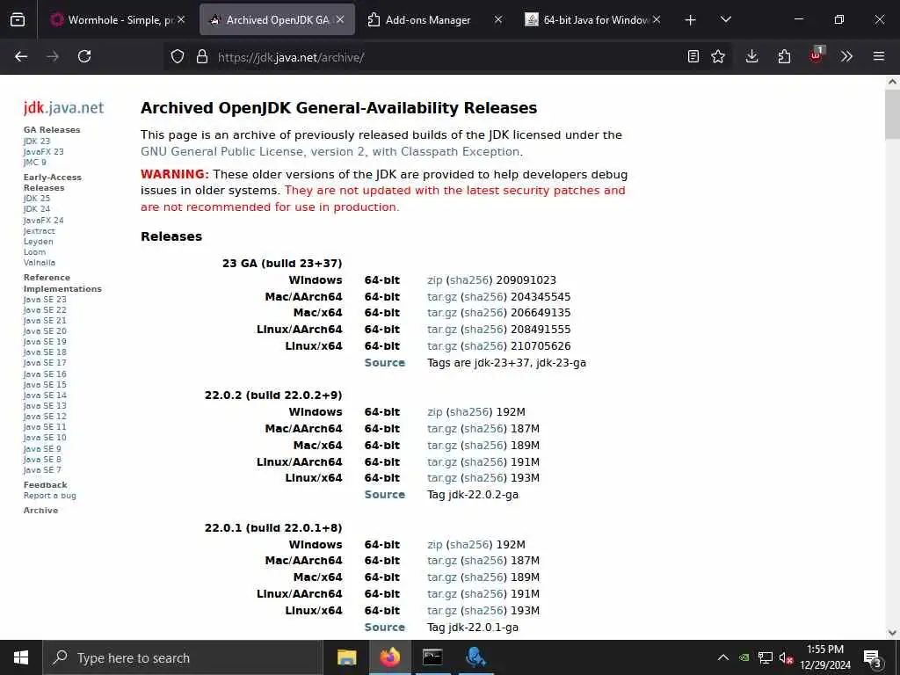Open the Firefox taskbar icon
Viewport: 900px width, 675px height.
click(389, 657)
